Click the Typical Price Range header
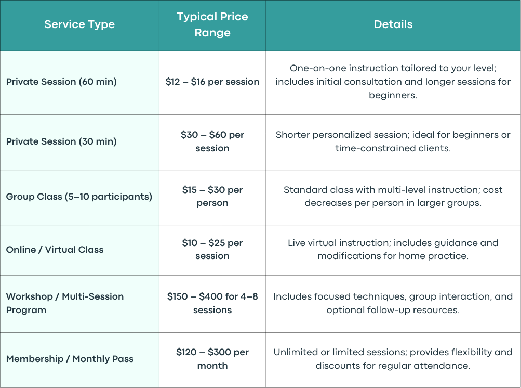Viewport: 521px width, 388px height. coord(212,24)
